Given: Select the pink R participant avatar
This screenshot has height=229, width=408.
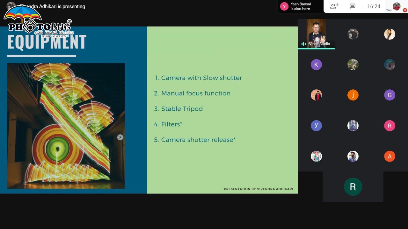Looking at the screenshot, I should (390, 126).
